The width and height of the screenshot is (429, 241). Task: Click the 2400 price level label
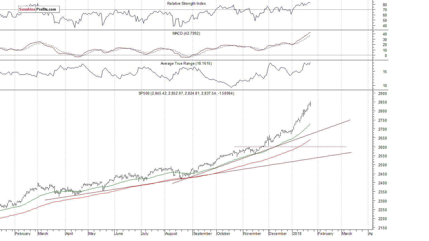pyautogui.click(x=383, y=183)
